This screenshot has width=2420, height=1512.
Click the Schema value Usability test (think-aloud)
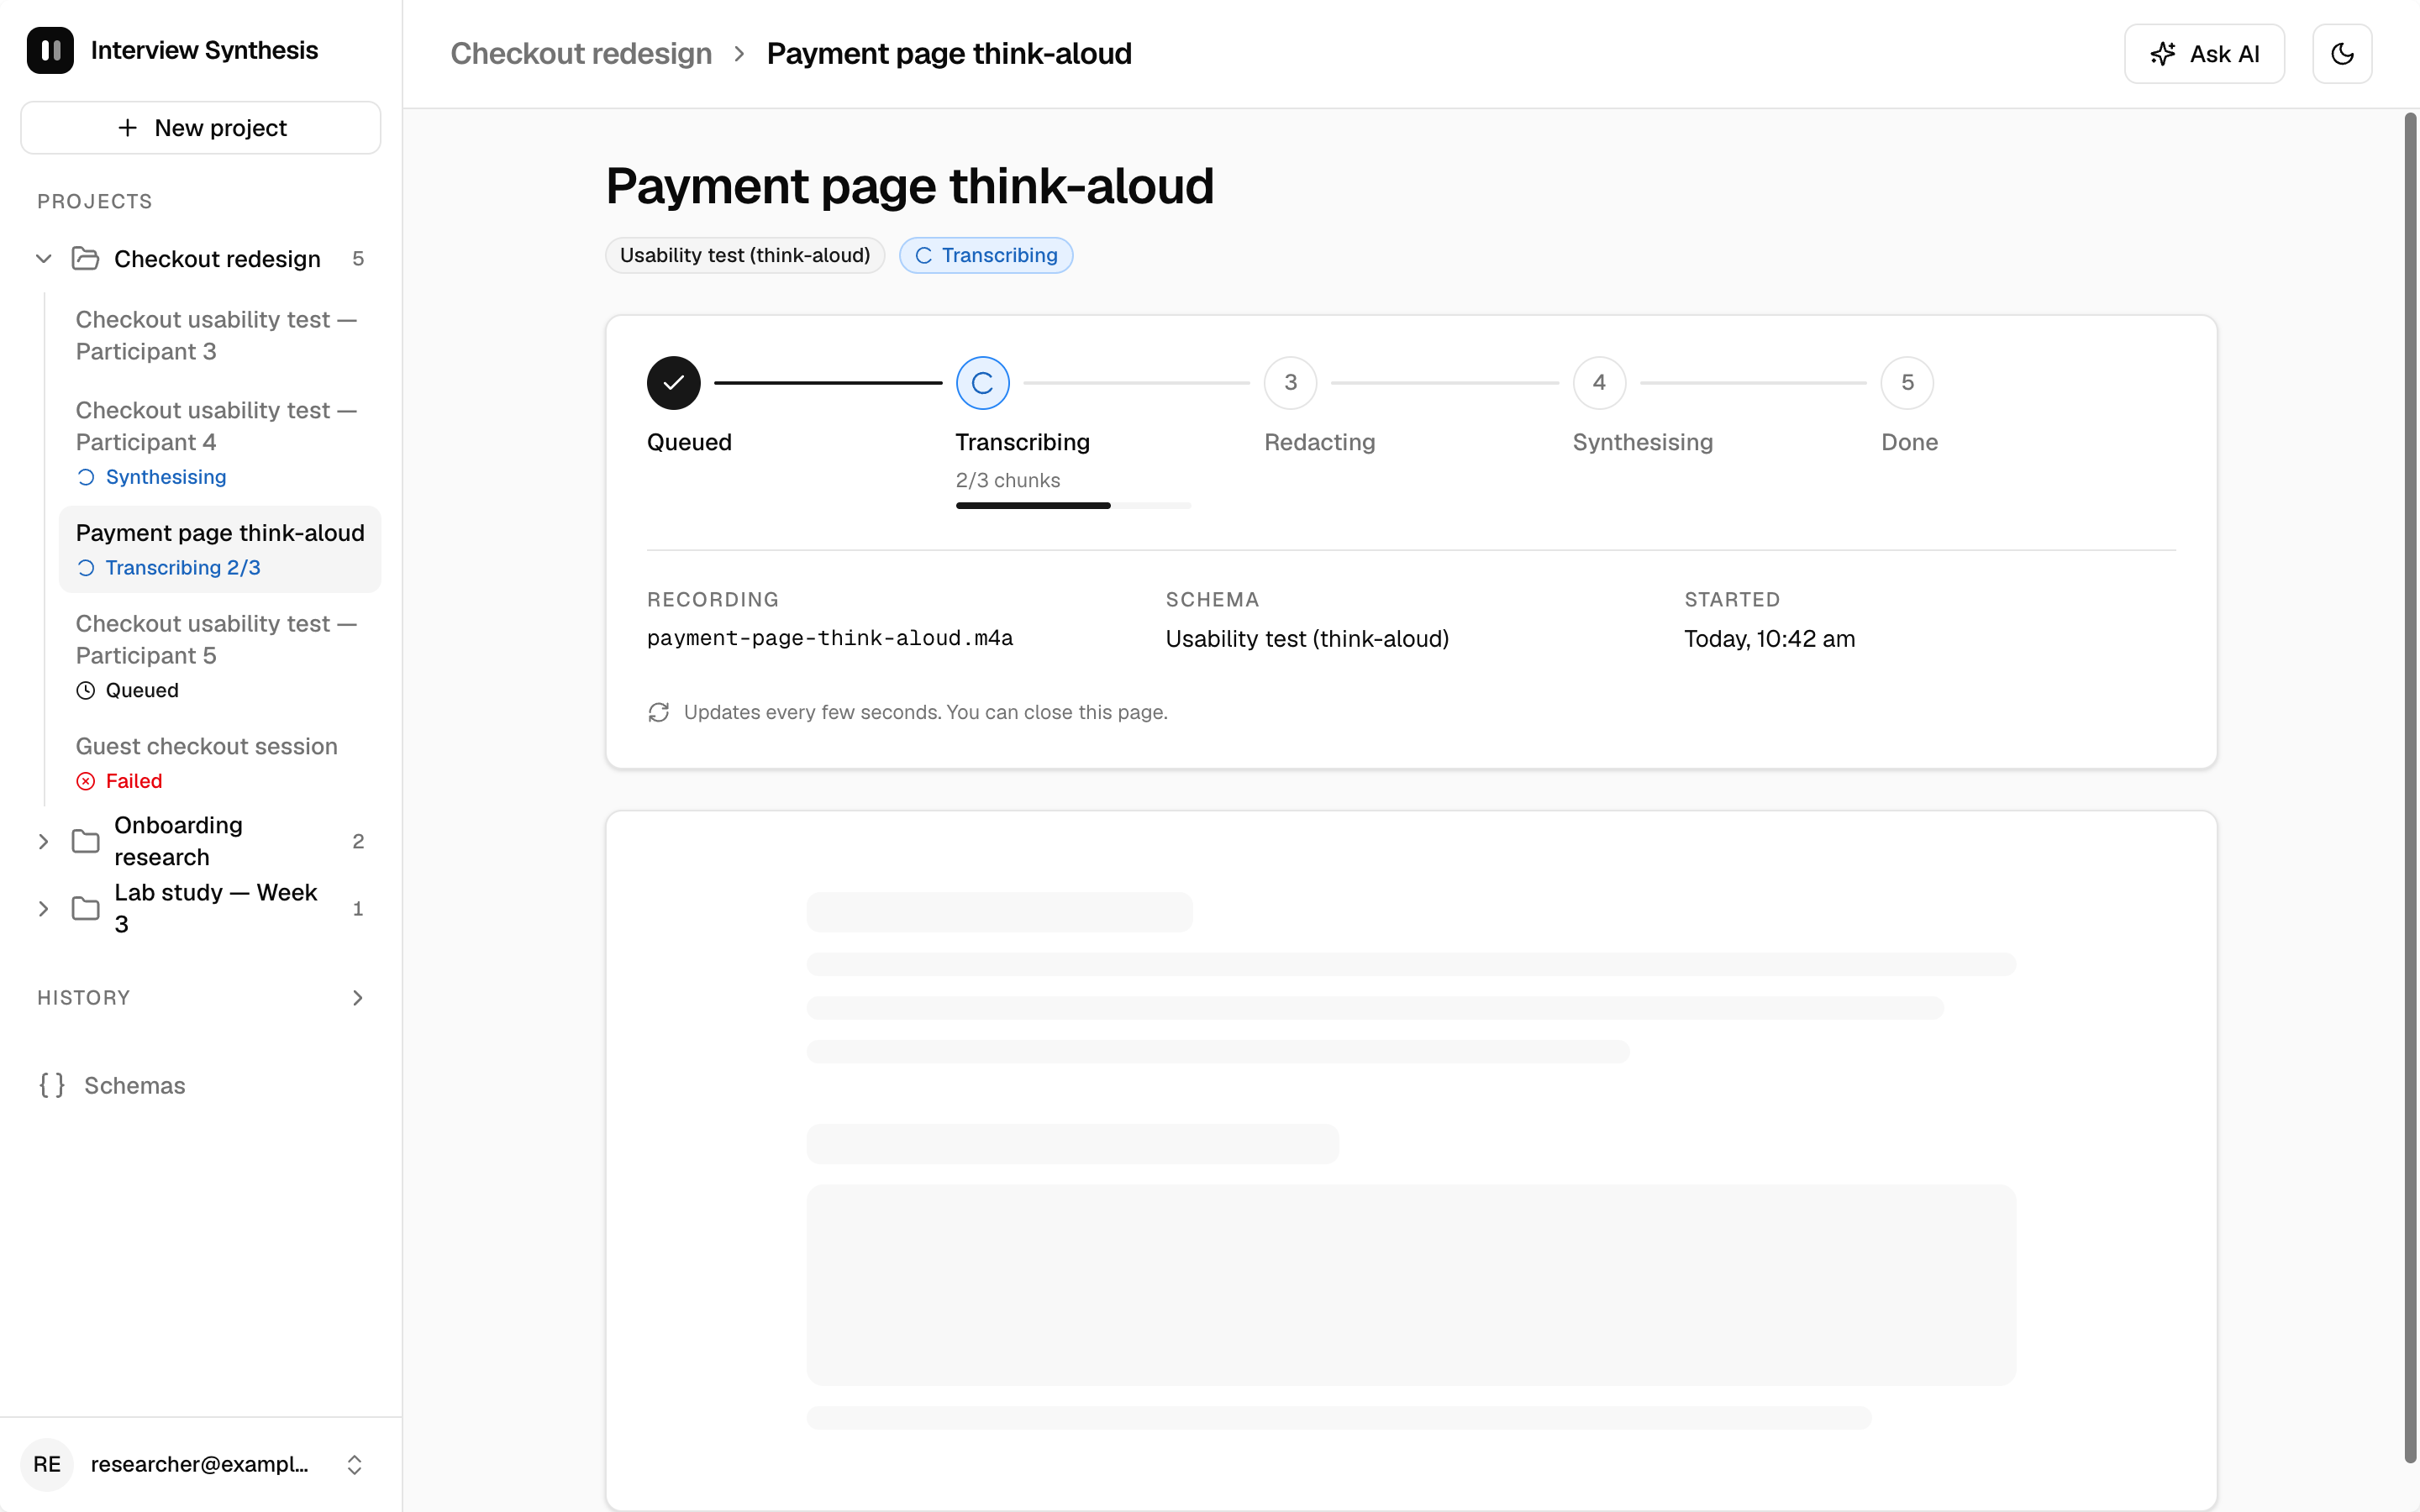coord(1307,639)
